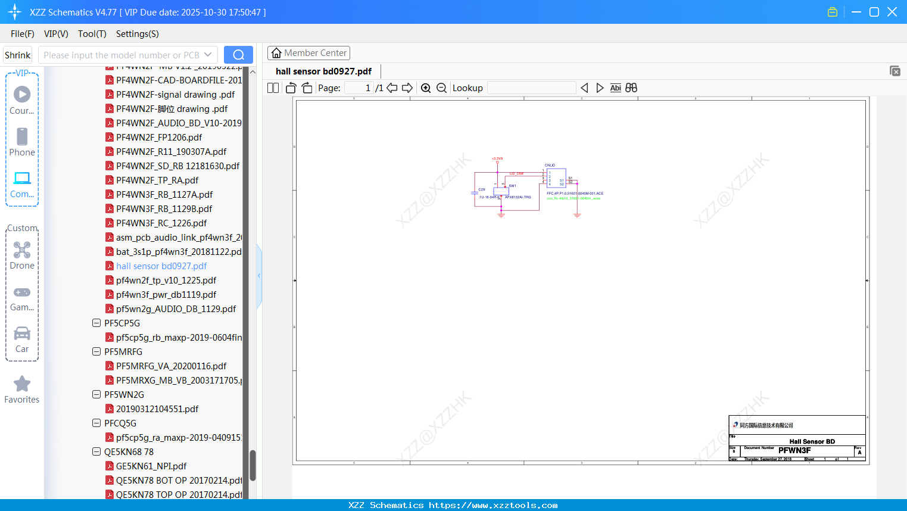Viewport: 907px width, 511px height.
Task: Open Favorites in the sidebar
Action: click(22, 390)
